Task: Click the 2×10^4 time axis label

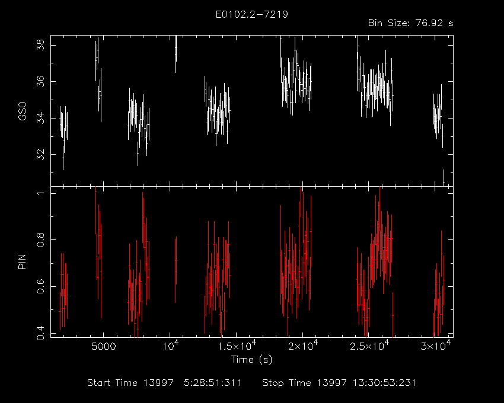Action: 303,346
